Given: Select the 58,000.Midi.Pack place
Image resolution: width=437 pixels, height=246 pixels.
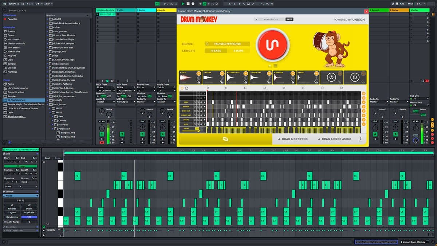Looking at the screenshot, I should click(x=23, y=100).
